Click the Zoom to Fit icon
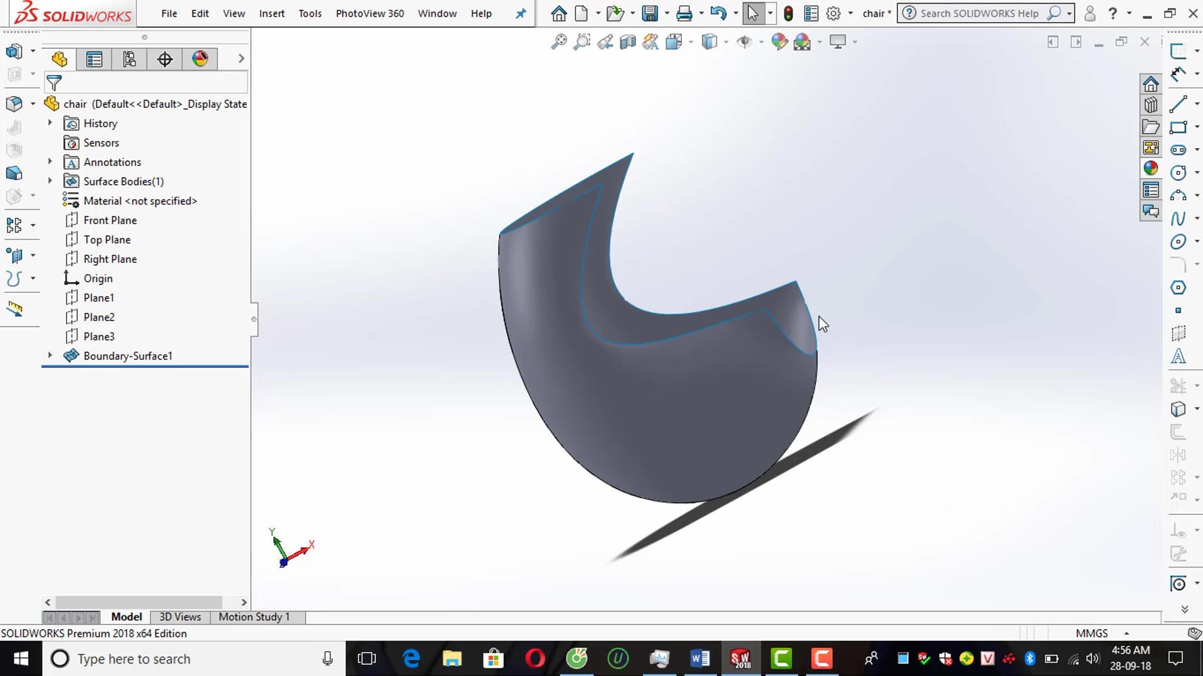The image size is (1203, 676). pos(558,42)
